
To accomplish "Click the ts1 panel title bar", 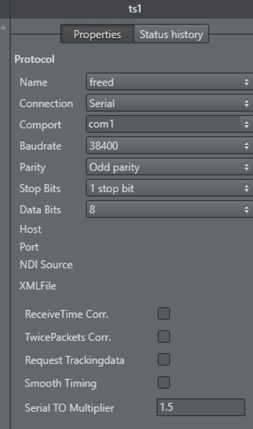I will (x=131, y=9).
